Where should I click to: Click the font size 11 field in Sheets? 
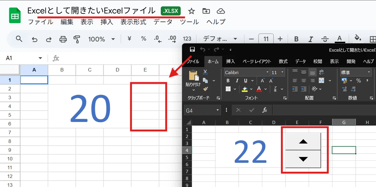pyautogui.click(x=266, y=39)
